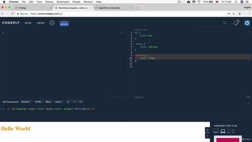Select the laptop viewport icon

223,131
